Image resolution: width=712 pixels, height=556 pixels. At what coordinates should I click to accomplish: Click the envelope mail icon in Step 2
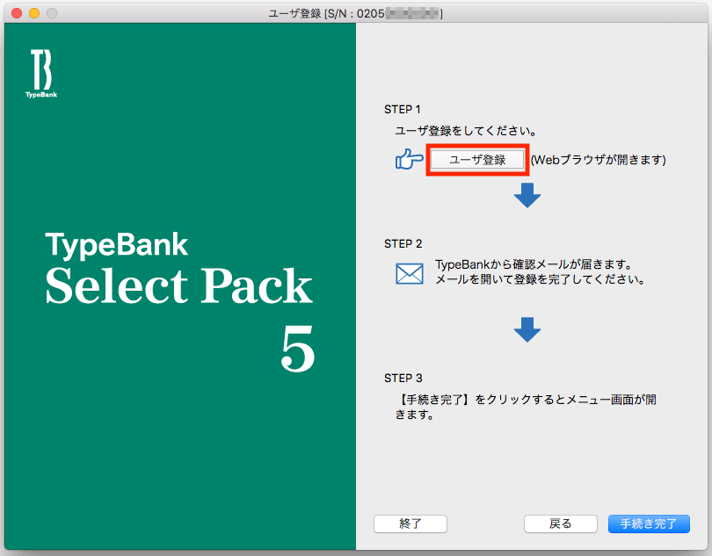[409, 274]
